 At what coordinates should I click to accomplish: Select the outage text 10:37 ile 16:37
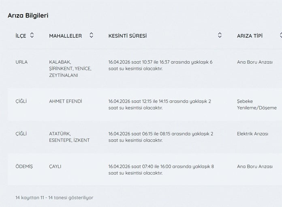(156, 62)
